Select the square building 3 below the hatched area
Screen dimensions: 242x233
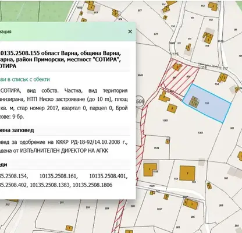[172, 108]
